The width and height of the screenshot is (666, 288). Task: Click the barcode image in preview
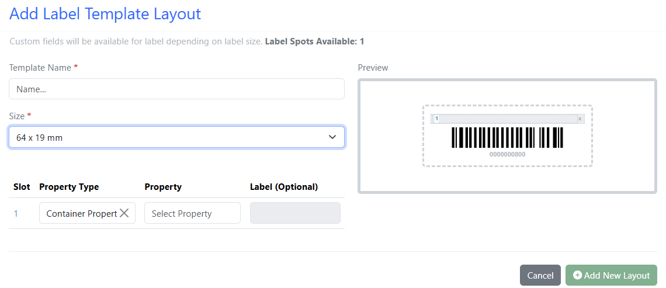click(507, 138)
